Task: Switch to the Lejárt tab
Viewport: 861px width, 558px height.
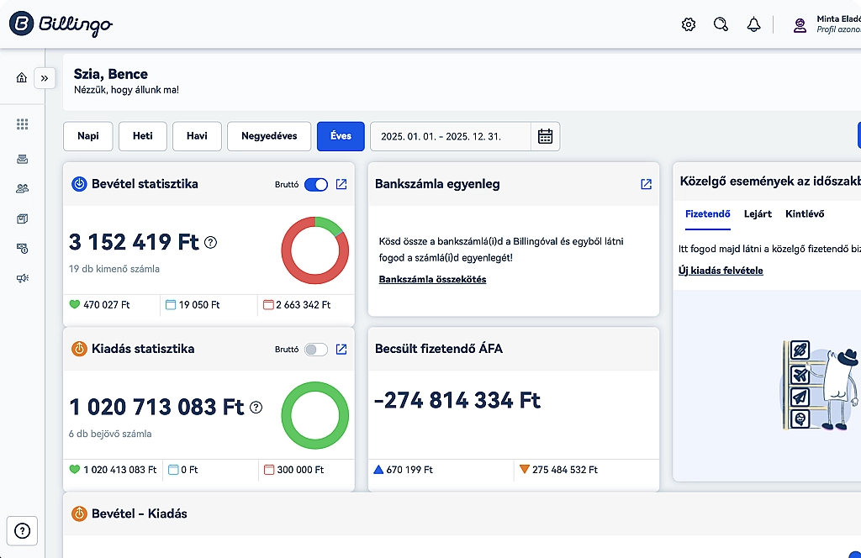Action: [x=758, y=213]
